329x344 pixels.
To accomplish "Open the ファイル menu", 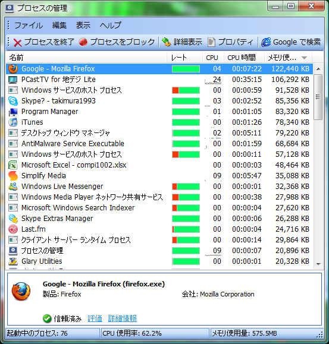I will [x=29, y=25].
